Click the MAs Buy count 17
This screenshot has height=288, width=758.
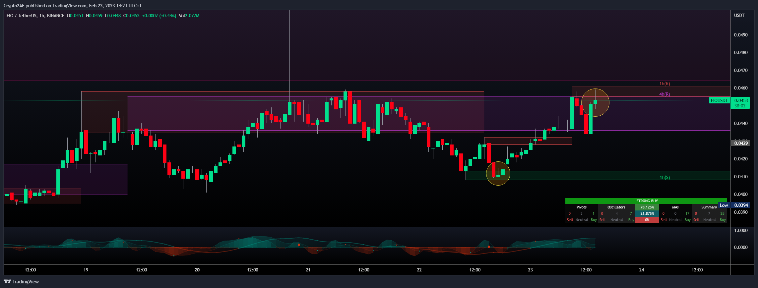coord(687,213)
